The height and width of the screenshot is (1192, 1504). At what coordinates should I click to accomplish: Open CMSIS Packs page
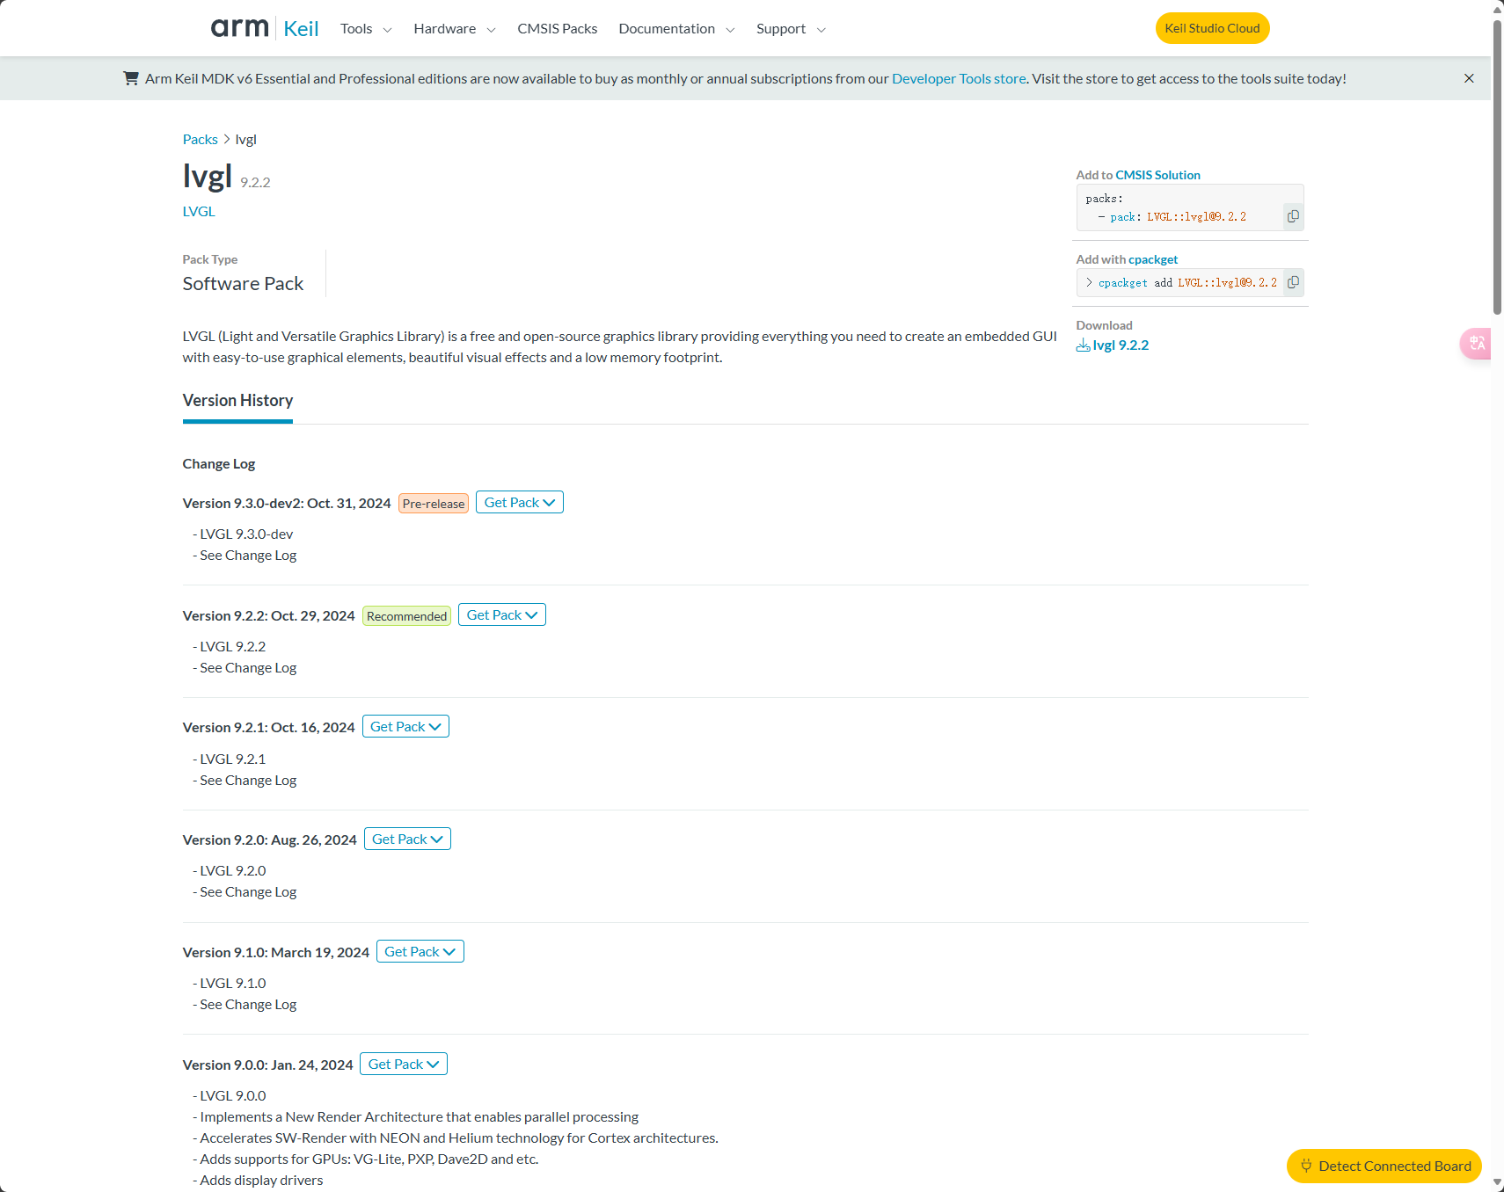[557, 29]
